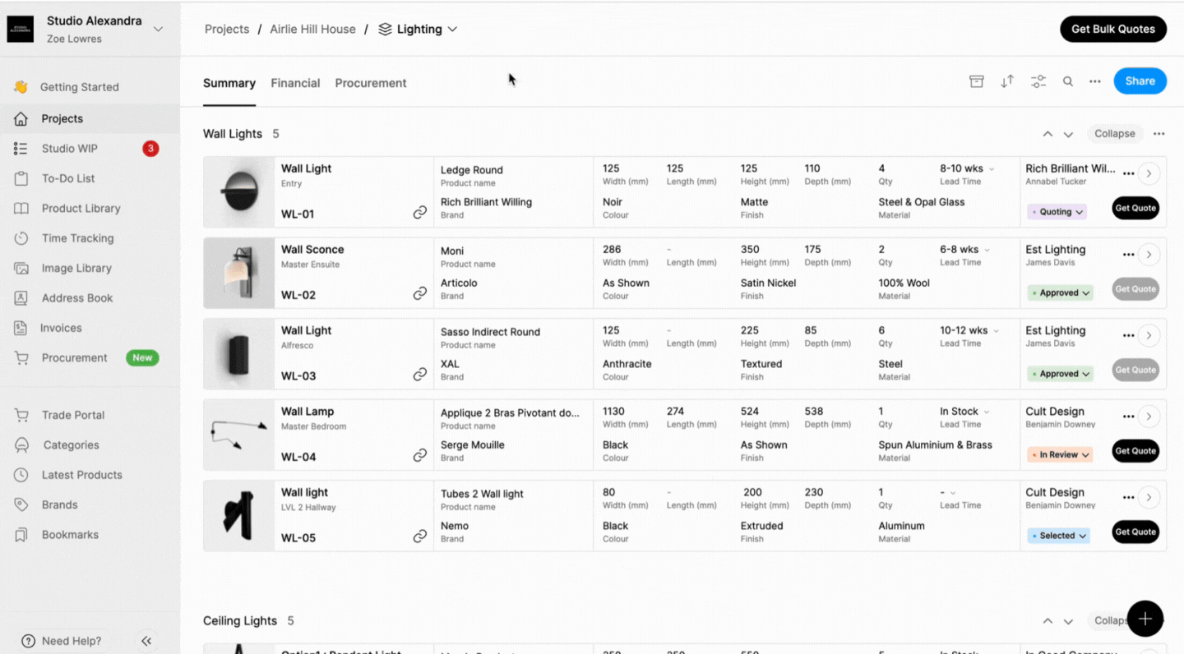Click the floating plus add button
The height and width of the screenshot is (654, 1184).
tap(1145, 619)
